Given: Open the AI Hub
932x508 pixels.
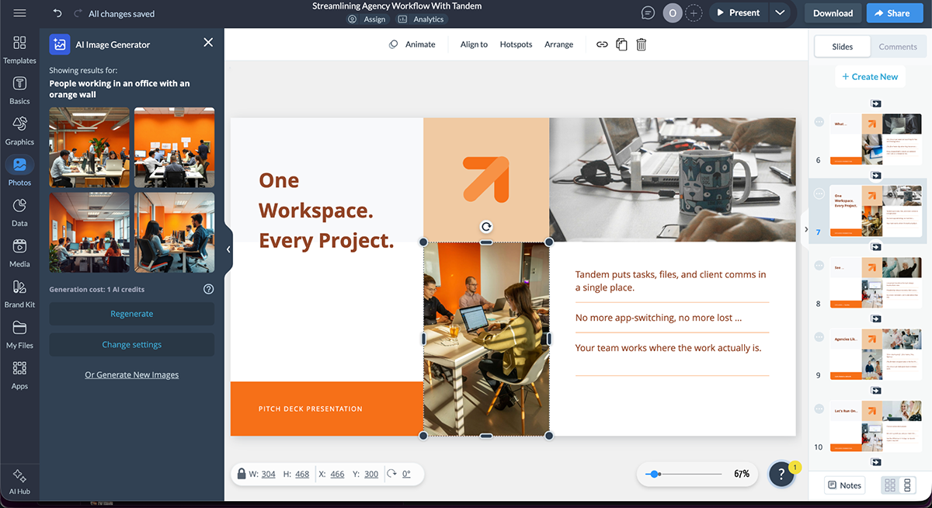Looking at the screenshot, I should pyautogui.click(x=19, y=482).
